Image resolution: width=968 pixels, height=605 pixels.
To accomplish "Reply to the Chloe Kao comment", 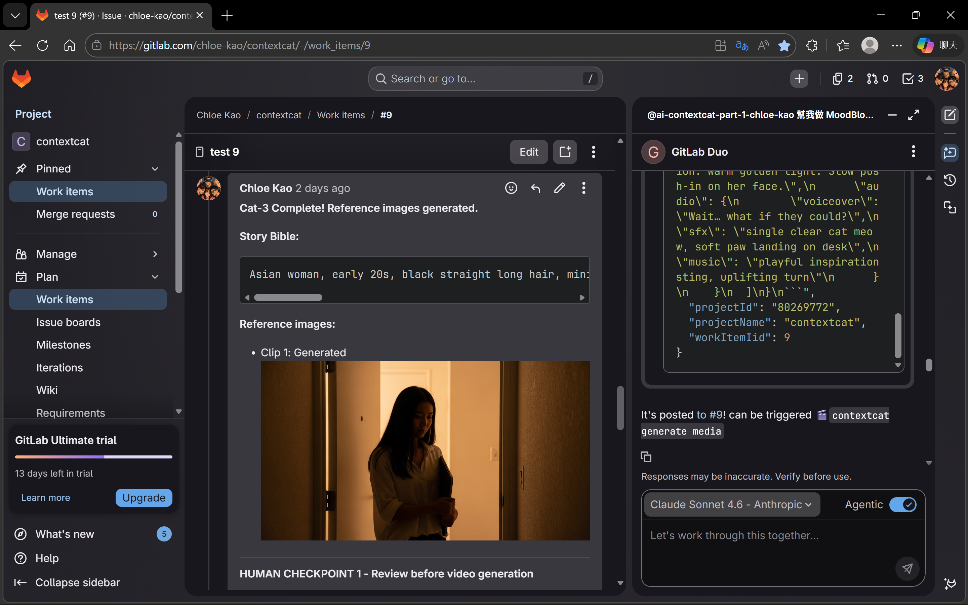I will click(535, 188).
